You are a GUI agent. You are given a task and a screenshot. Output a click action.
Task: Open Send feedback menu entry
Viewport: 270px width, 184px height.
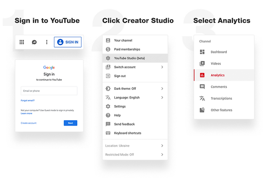[x=135, y=124]
